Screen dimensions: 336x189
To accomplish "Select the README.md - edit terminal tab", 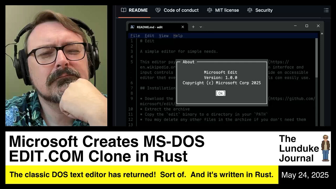I will [x=157, y=27].
